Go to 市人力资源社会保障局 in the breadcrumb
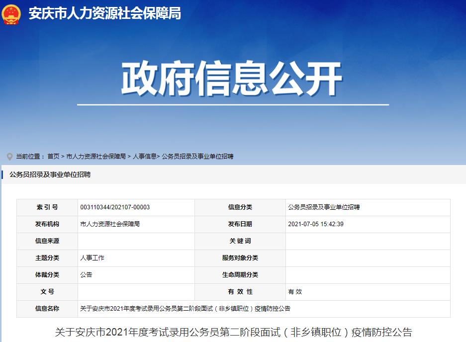Screen dimensions: 466x342 [x=96, y=157]
